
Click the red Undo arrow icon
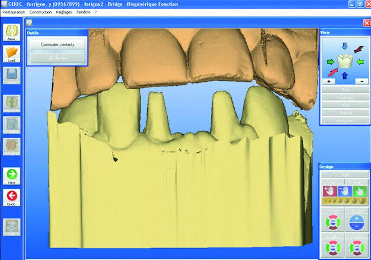click(11, 197)
